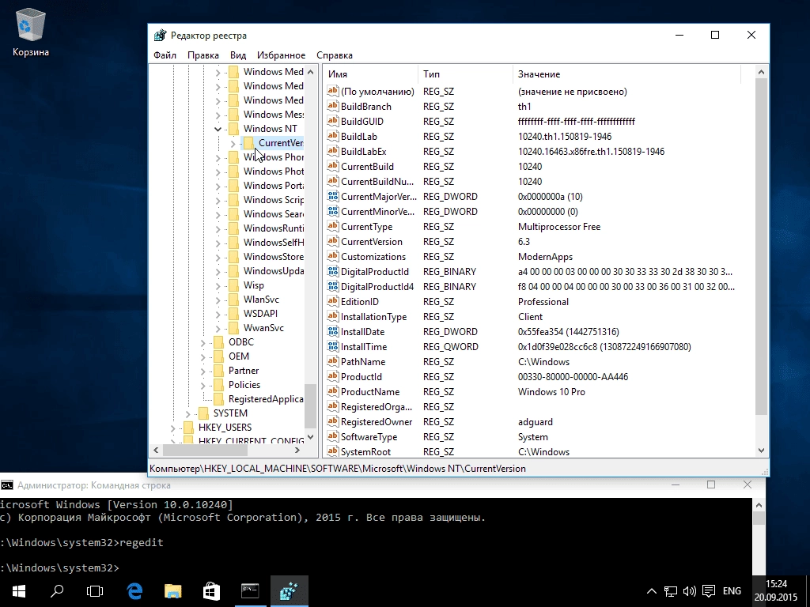Select the ProductId value name
This screenshot has width=810, height=607.
tap(361, 377)
